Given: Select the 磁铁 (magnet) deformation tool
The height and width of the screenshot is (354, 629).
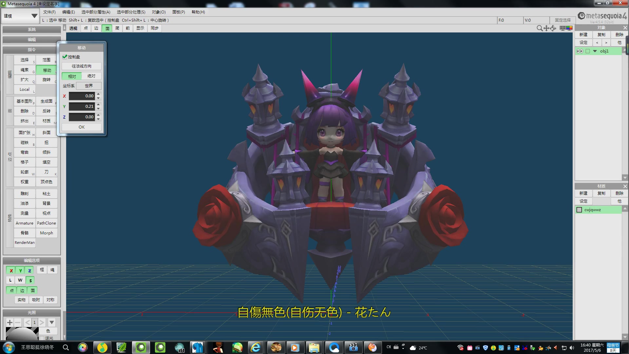Looking at the screenshot, I should [24, 142].
